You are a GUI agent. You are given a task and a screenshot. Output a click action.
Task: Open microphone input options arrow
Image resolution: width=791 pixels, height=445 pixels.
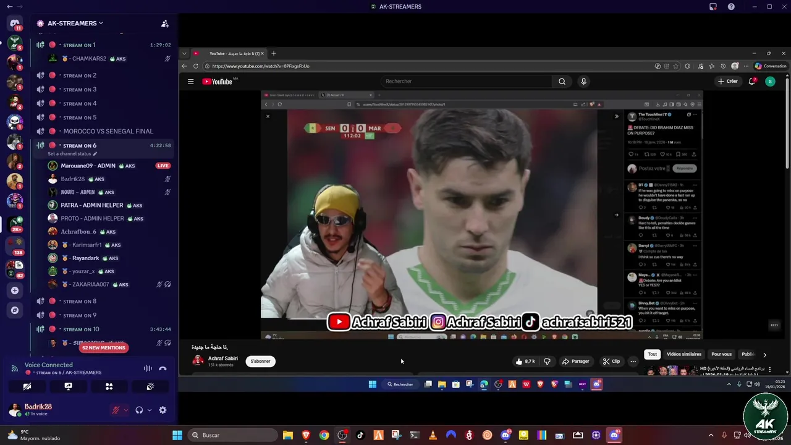coord(125,410)
